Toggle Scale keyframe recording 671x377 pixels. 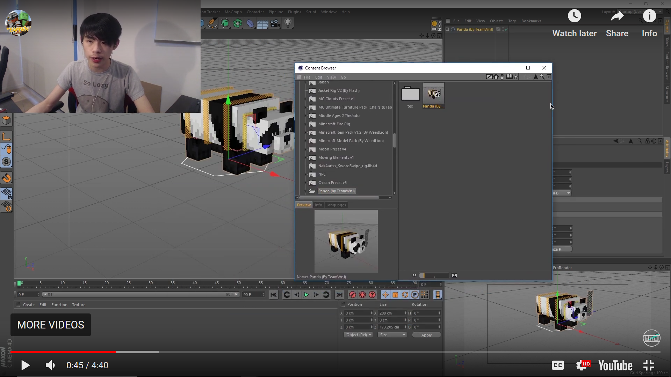click(395, 295)
